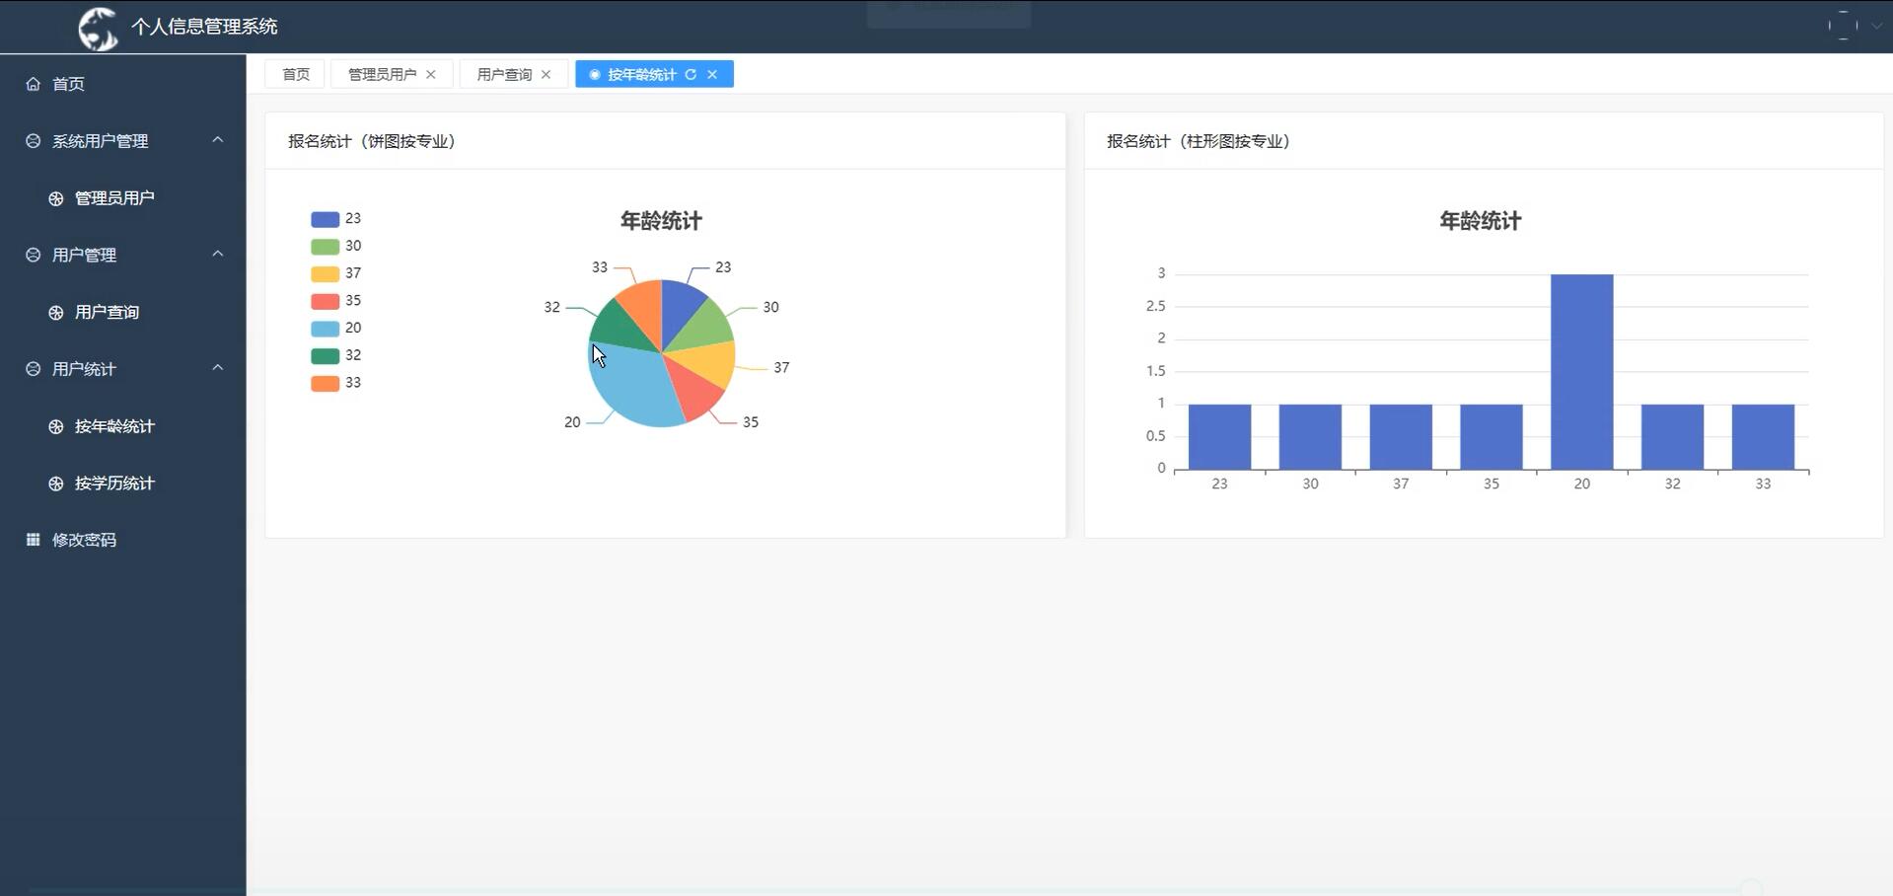Toggle the pie legend entry 35
1893x896 pixels.
[336, 301]
